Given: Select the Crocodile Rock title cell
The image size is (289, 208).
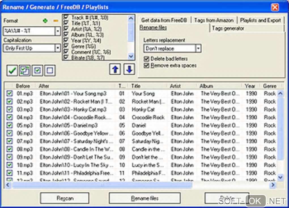Looking at the screenshot, I should (x=148, y=117).
